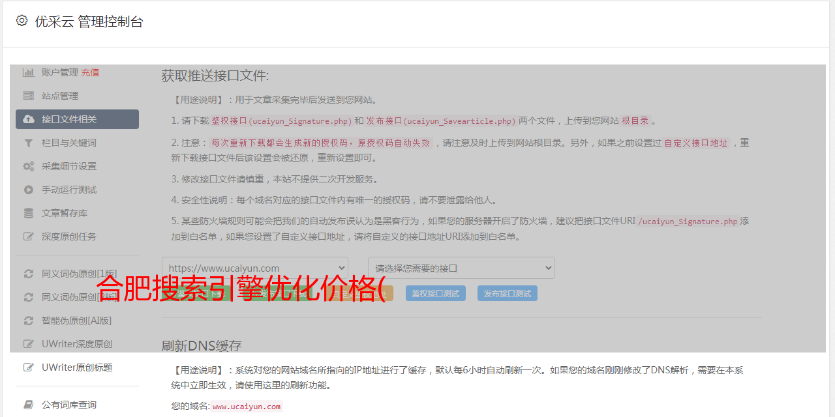Click the refresh icon for 同义词伪原创[1版]

coord(29,274)
